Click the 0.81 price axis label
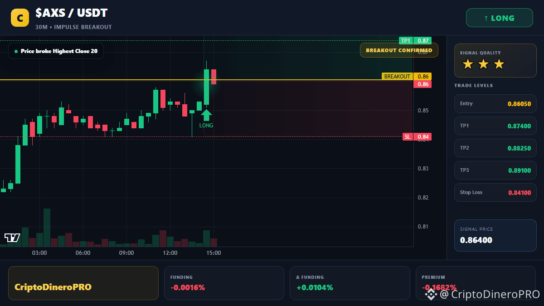The width and height of the screenshot is (544, 306). 423,227
